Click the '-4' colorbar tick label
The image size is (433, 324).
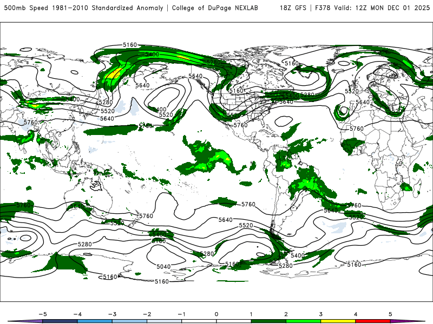[77, 314]
